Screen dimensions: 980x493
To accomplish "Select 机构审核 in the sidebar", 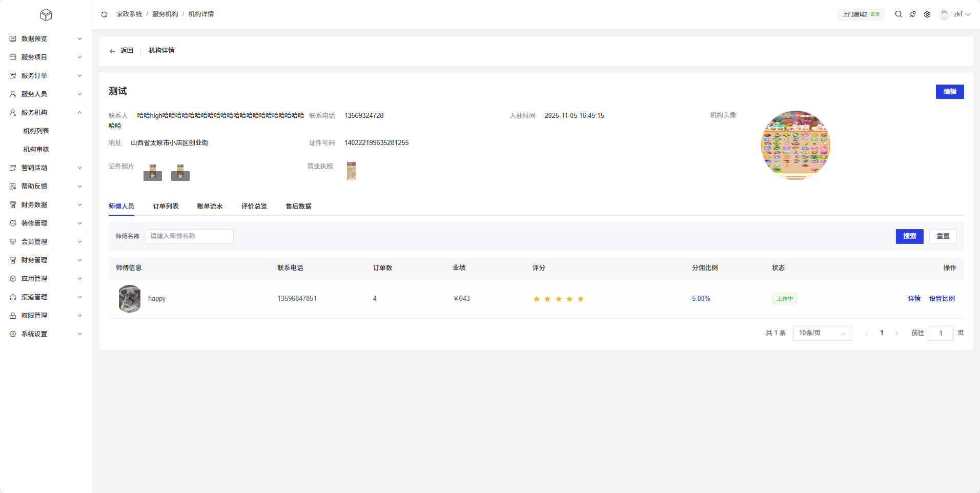I will pos(36,150).
